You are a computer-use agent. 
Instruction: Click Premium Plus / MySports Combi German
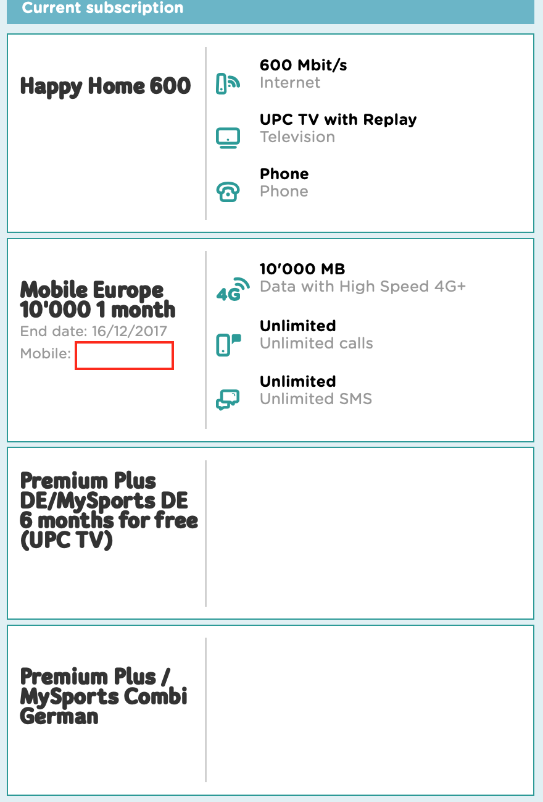103,696
